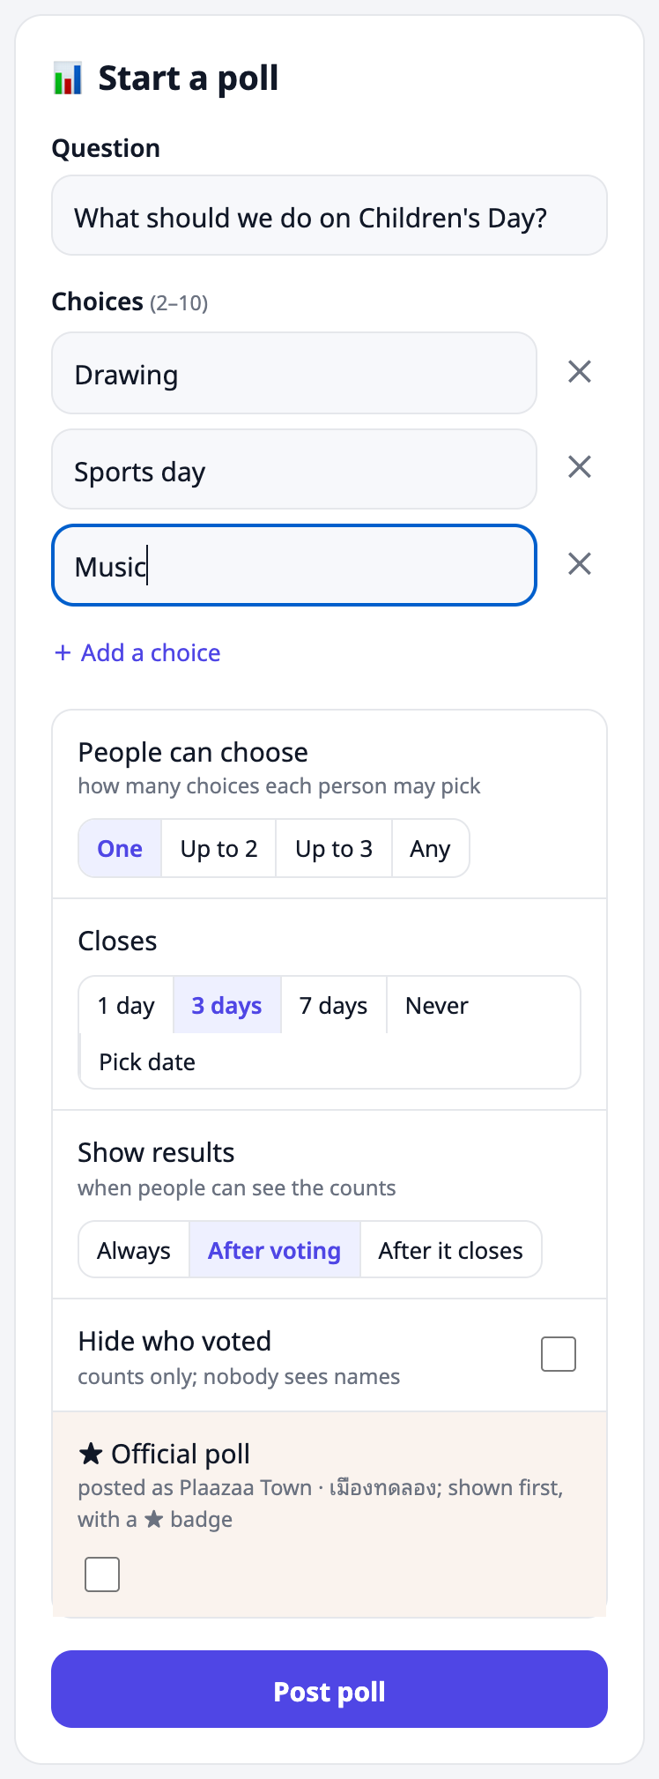Remove the Drawing choice with its X icon

click(x=580, y=372)
